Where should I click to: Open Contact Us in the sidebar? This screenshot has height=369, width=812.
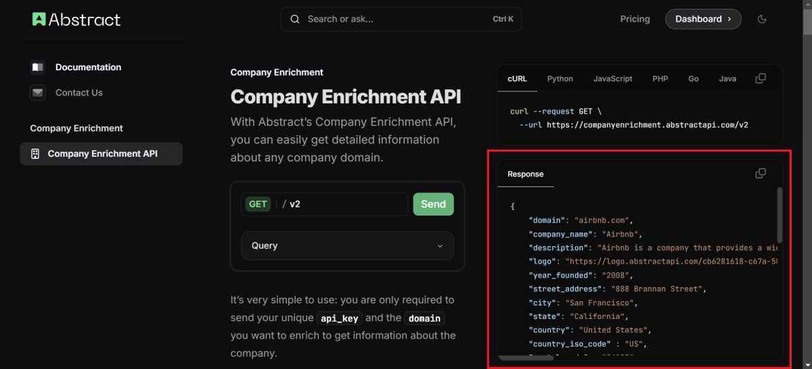point(79,93)
